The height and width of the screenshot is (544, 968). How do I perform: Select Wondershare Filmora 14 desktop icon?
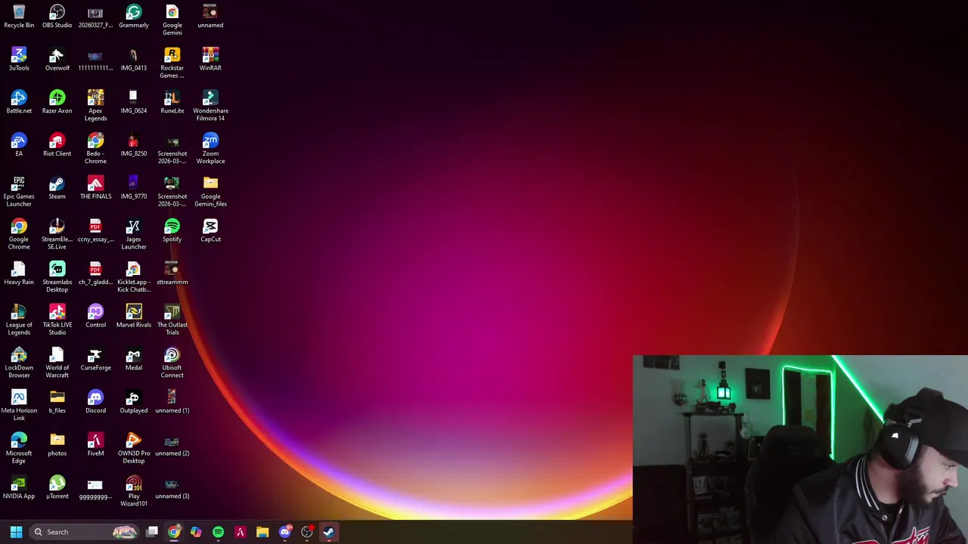[210, 106]
